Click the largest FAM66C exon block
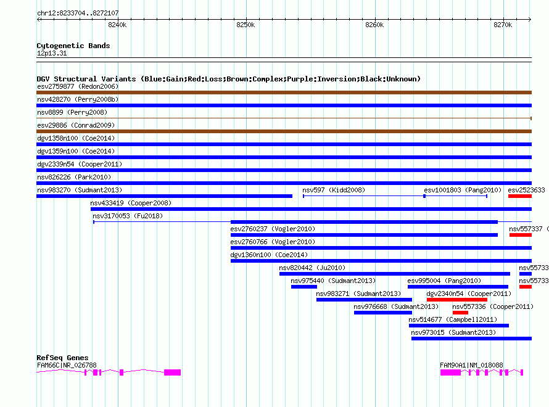The height and width of the screenshot is (407, 549). tap(173, 372)
